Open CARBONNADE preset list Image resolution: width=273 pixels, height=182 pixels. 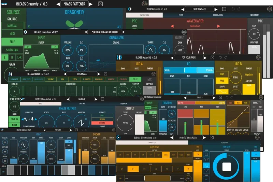[199, 9]
